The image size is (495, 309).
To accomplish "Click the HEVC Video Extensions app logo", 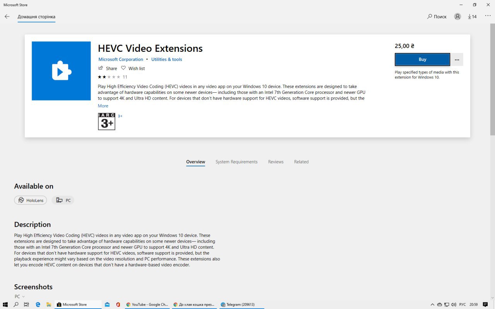I will click(x=61, y=71).
